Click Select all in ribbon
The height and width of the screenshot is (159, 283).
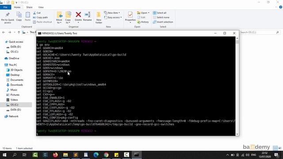click(x=160, y=13)
